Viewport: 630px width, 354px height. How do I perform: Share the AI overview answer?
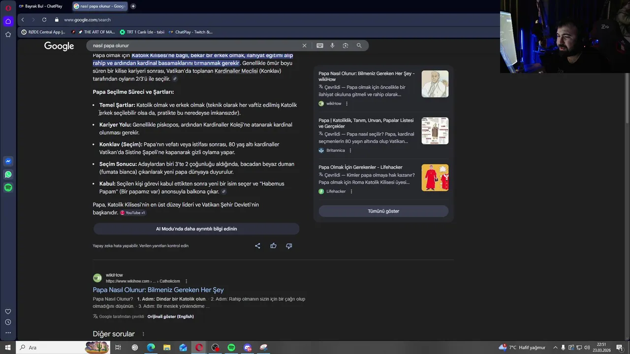point(257,246)
